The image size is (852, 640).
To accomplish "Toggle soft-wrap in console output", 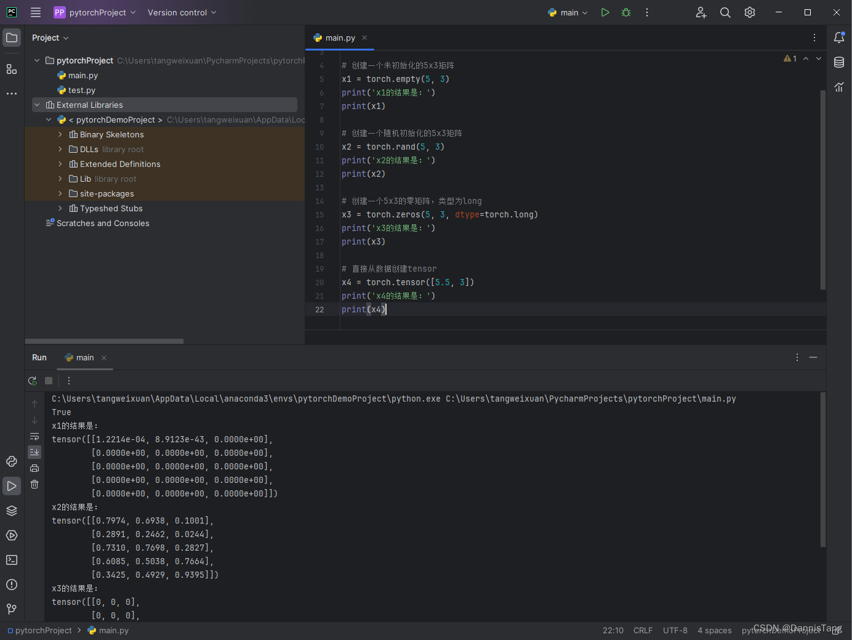I will click(x=34, y=436).
